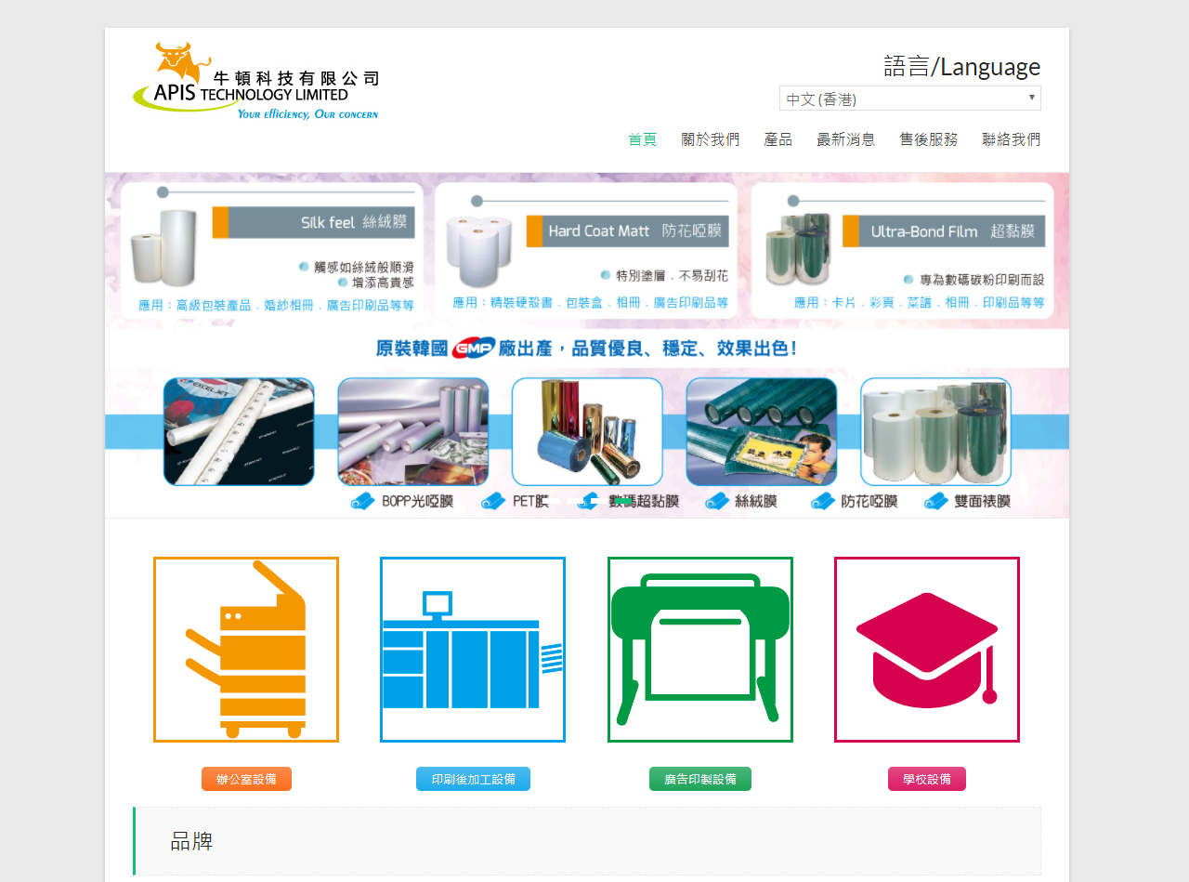Click the roll icon beside 雙面裱膜
Viewport: 1189px width, 882px height.
(936, 502)
